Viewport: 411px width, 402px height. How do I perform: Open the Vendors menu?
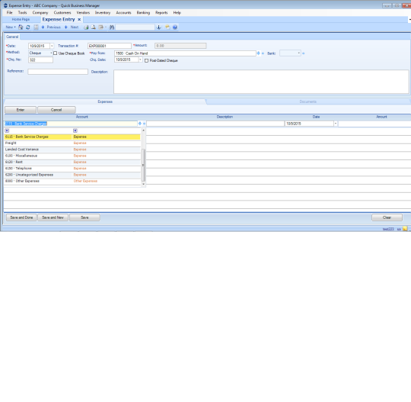point(83,13)
